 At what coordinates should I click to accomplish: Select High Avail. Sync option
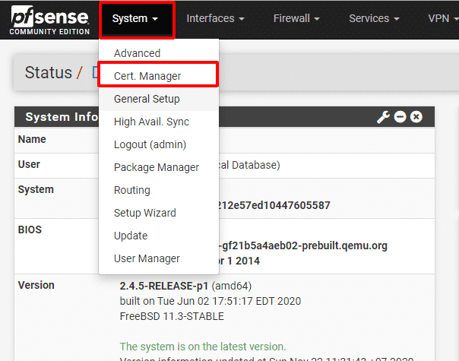[151, 122]
